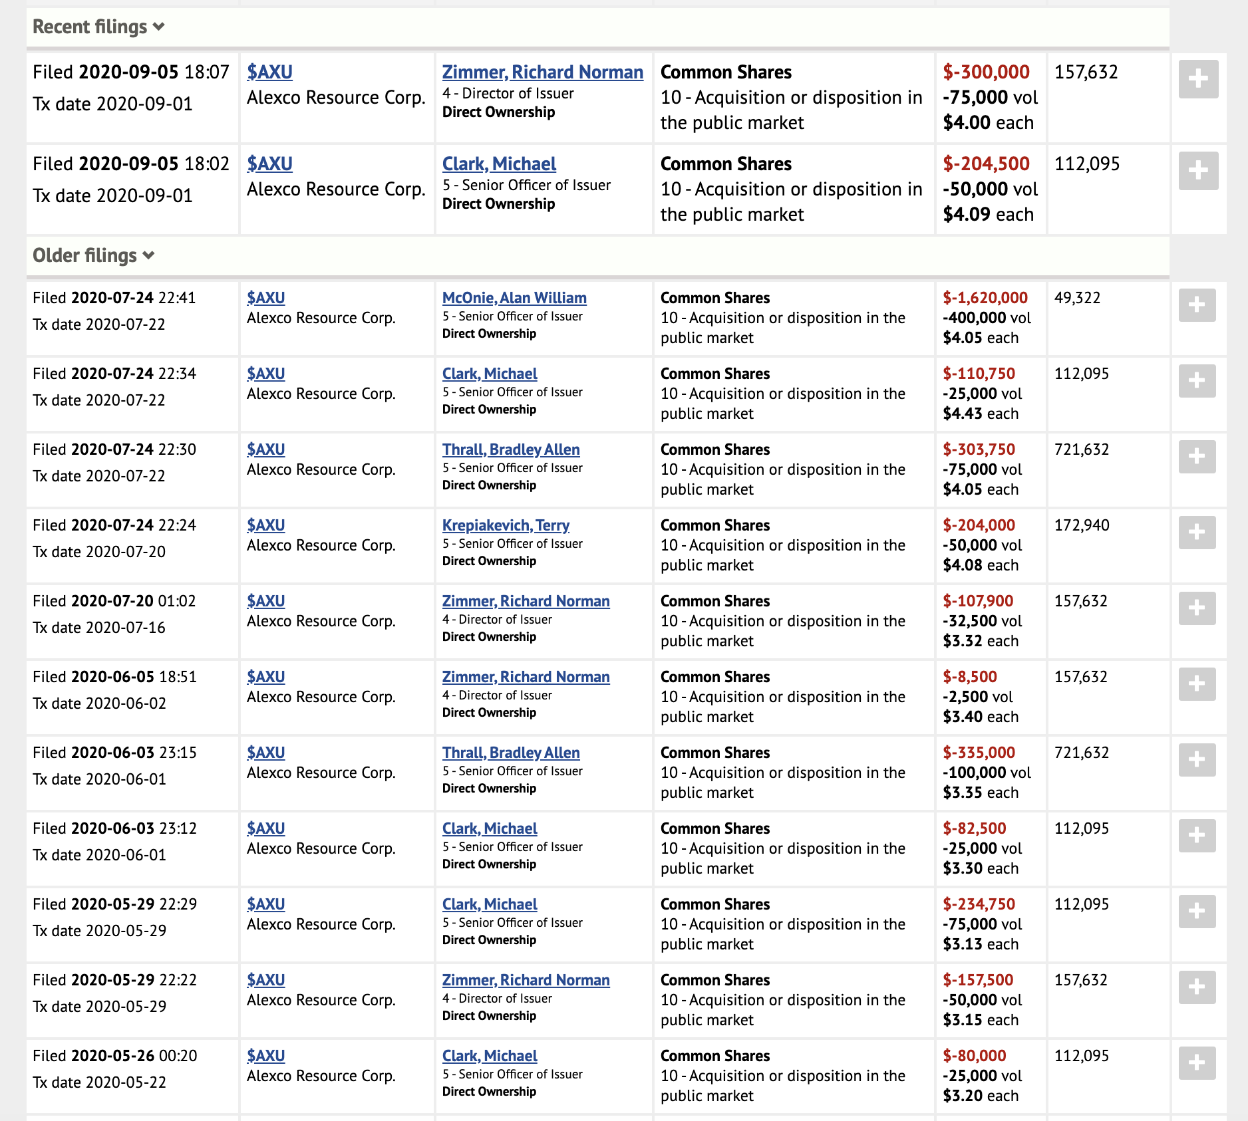Collapse the Recent filings section
1248x1121 pixels.
(98, 27)
